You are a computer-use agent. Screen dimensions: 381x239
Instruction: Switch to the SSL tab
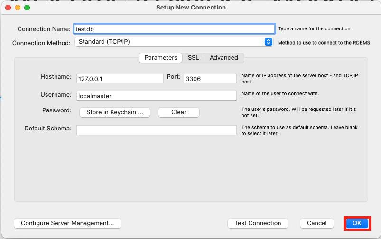pyautogui.click(x=194, y=58)
